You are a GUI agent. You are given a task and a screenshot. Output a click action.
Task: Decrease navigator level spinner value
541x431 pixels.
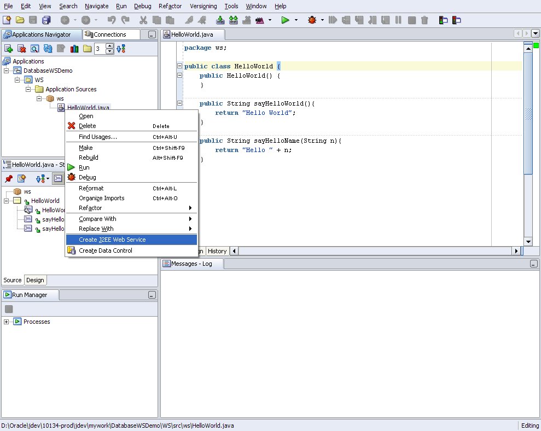click(110, 51)
